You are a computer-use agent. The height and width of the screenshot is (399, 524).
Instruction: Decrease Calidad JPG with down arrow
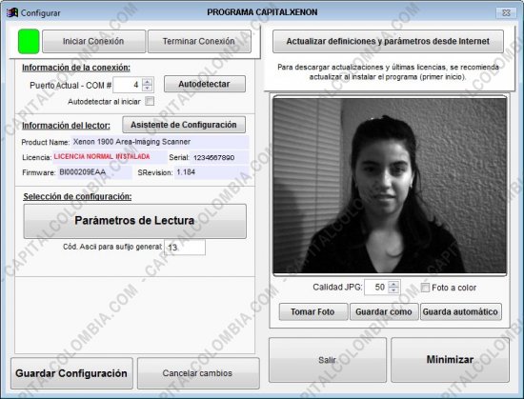coord(393,291)
